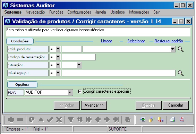Viewport: 196px width, 134px height.
Task: Click the Avançar >> button
Action: click(94, 105)
